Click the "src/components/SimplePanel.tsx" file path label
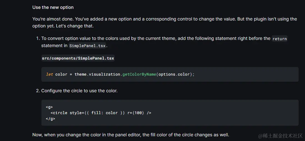This screenshot has width=305, height=141. click(x=78, y=58)
